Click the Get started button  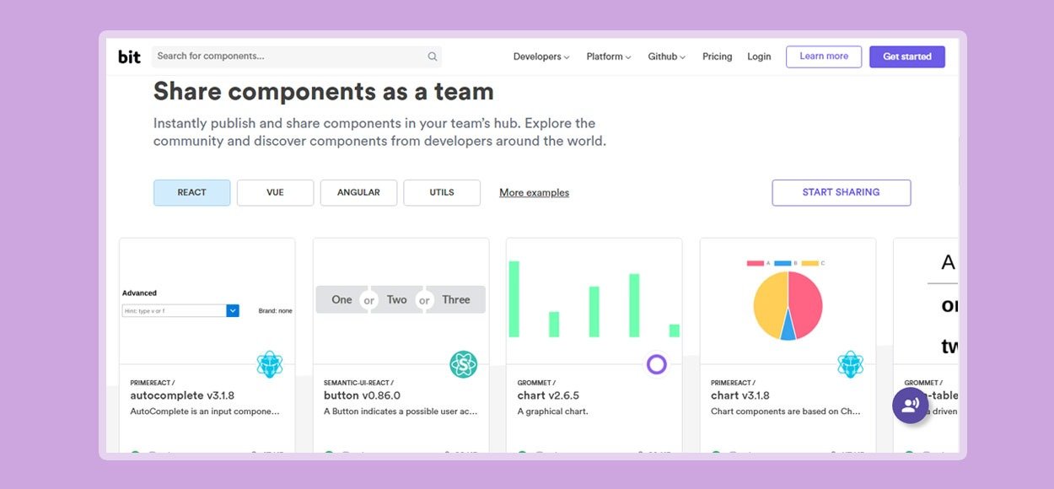[x=907, y=56]
